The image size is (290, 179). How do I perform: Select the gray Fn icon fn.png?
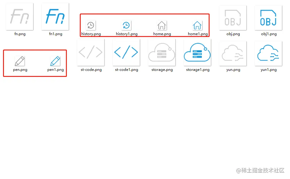coord(20,17)
